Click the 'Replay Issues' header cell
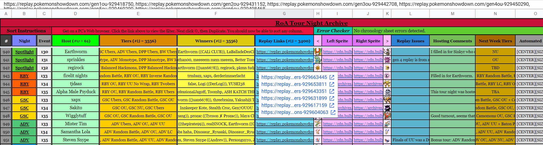Image resolution: width=543 pixels, height=145 pixels. 410,41
